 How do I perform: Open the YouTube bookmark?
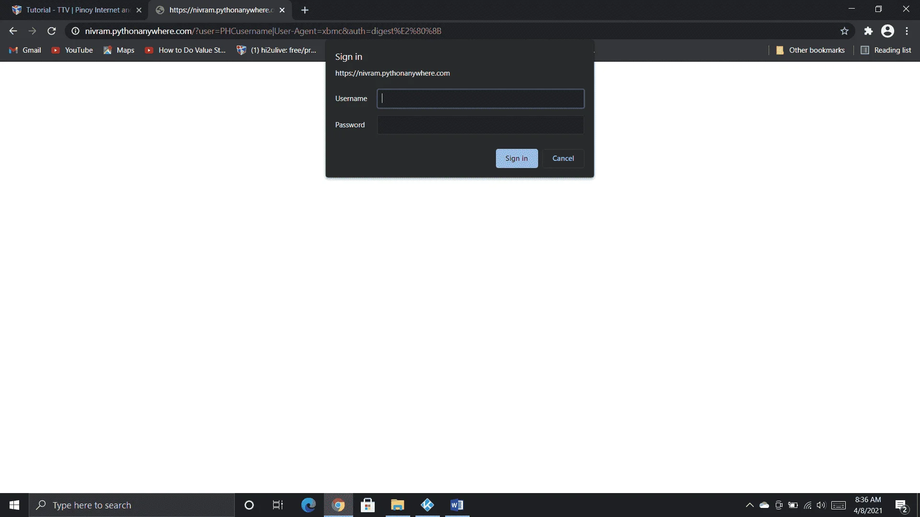click(x=72, y=50)
